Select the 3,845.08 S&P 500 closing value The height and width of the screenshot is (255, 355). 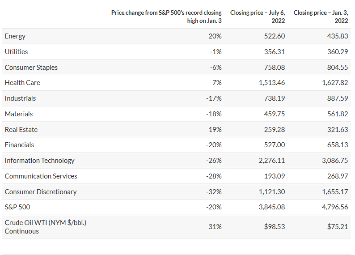pyautogui.click(x=270, y=207)
